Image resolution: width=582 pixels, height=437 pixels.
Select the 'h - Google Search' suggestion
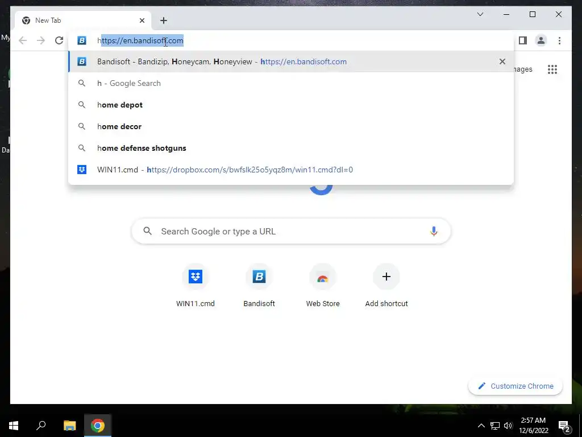pos(291,83)
